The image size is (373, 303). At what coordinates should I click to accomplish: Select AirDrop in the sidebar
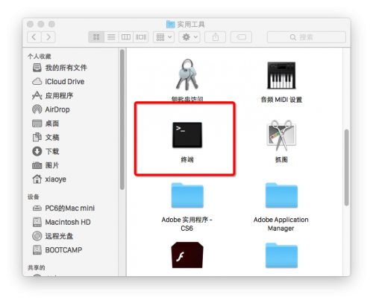[x=51, y=109]
